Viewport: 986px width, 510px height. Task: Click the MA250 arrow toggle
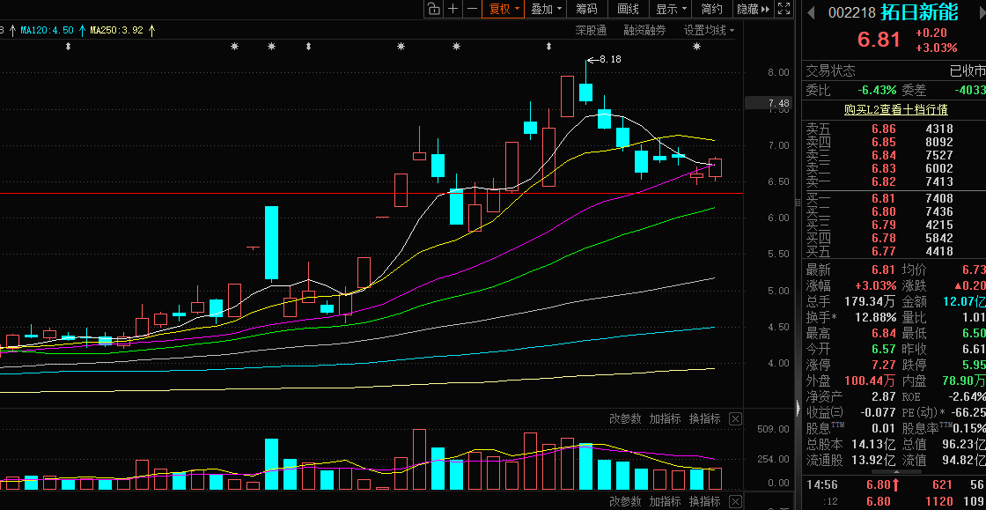tap(151, 30)
